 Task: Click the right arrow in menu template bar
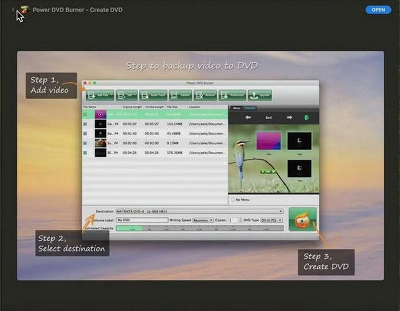pyautogui.click(x=290, y=118)
